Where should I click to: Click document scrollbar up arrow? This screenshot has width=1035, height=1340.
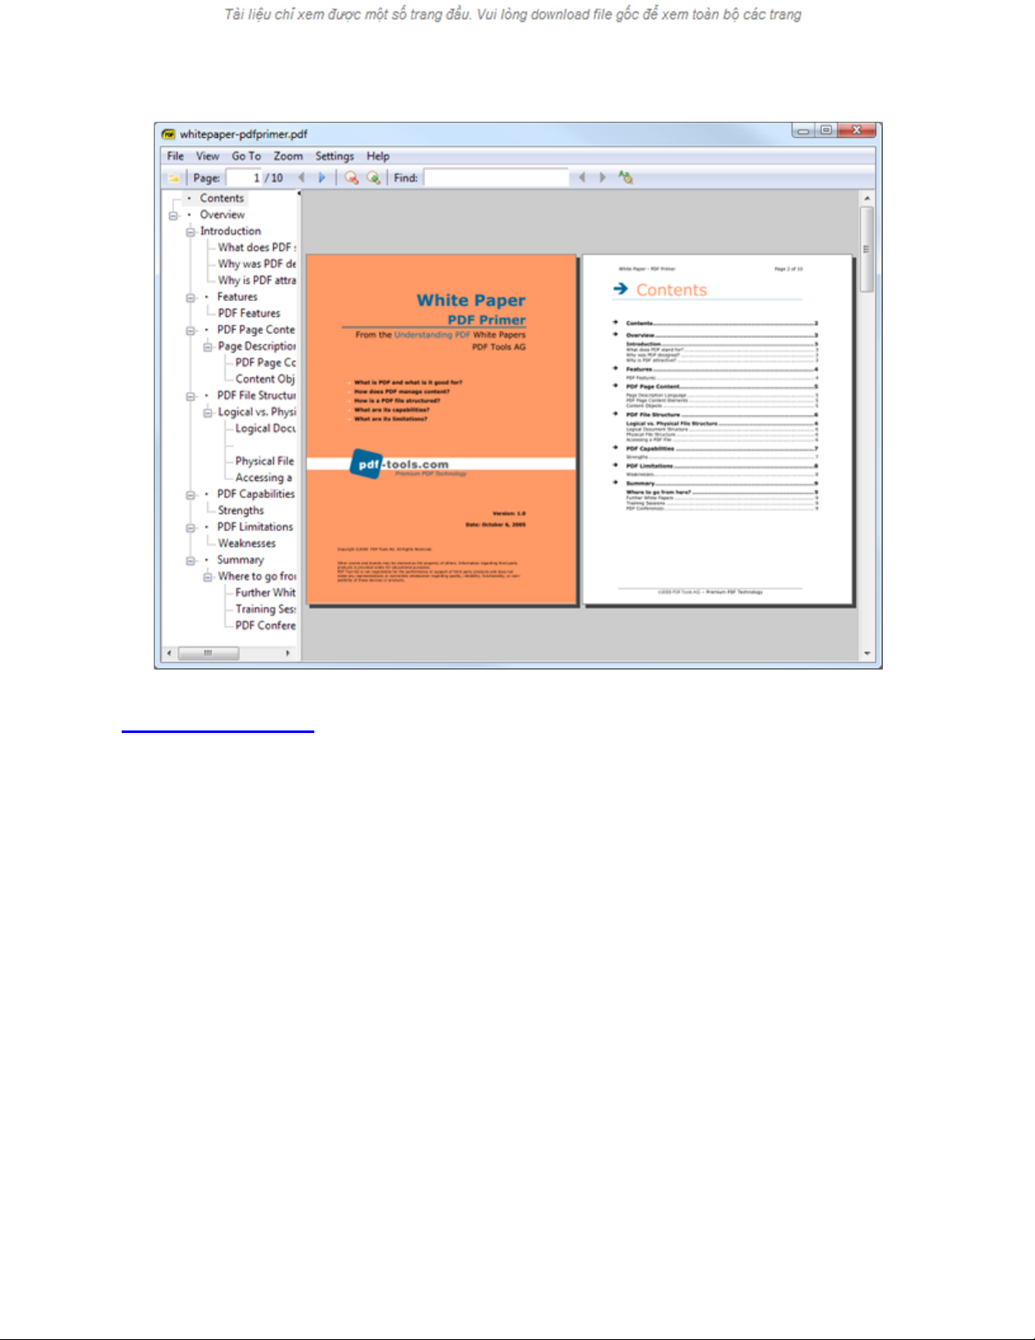[867, 198]
